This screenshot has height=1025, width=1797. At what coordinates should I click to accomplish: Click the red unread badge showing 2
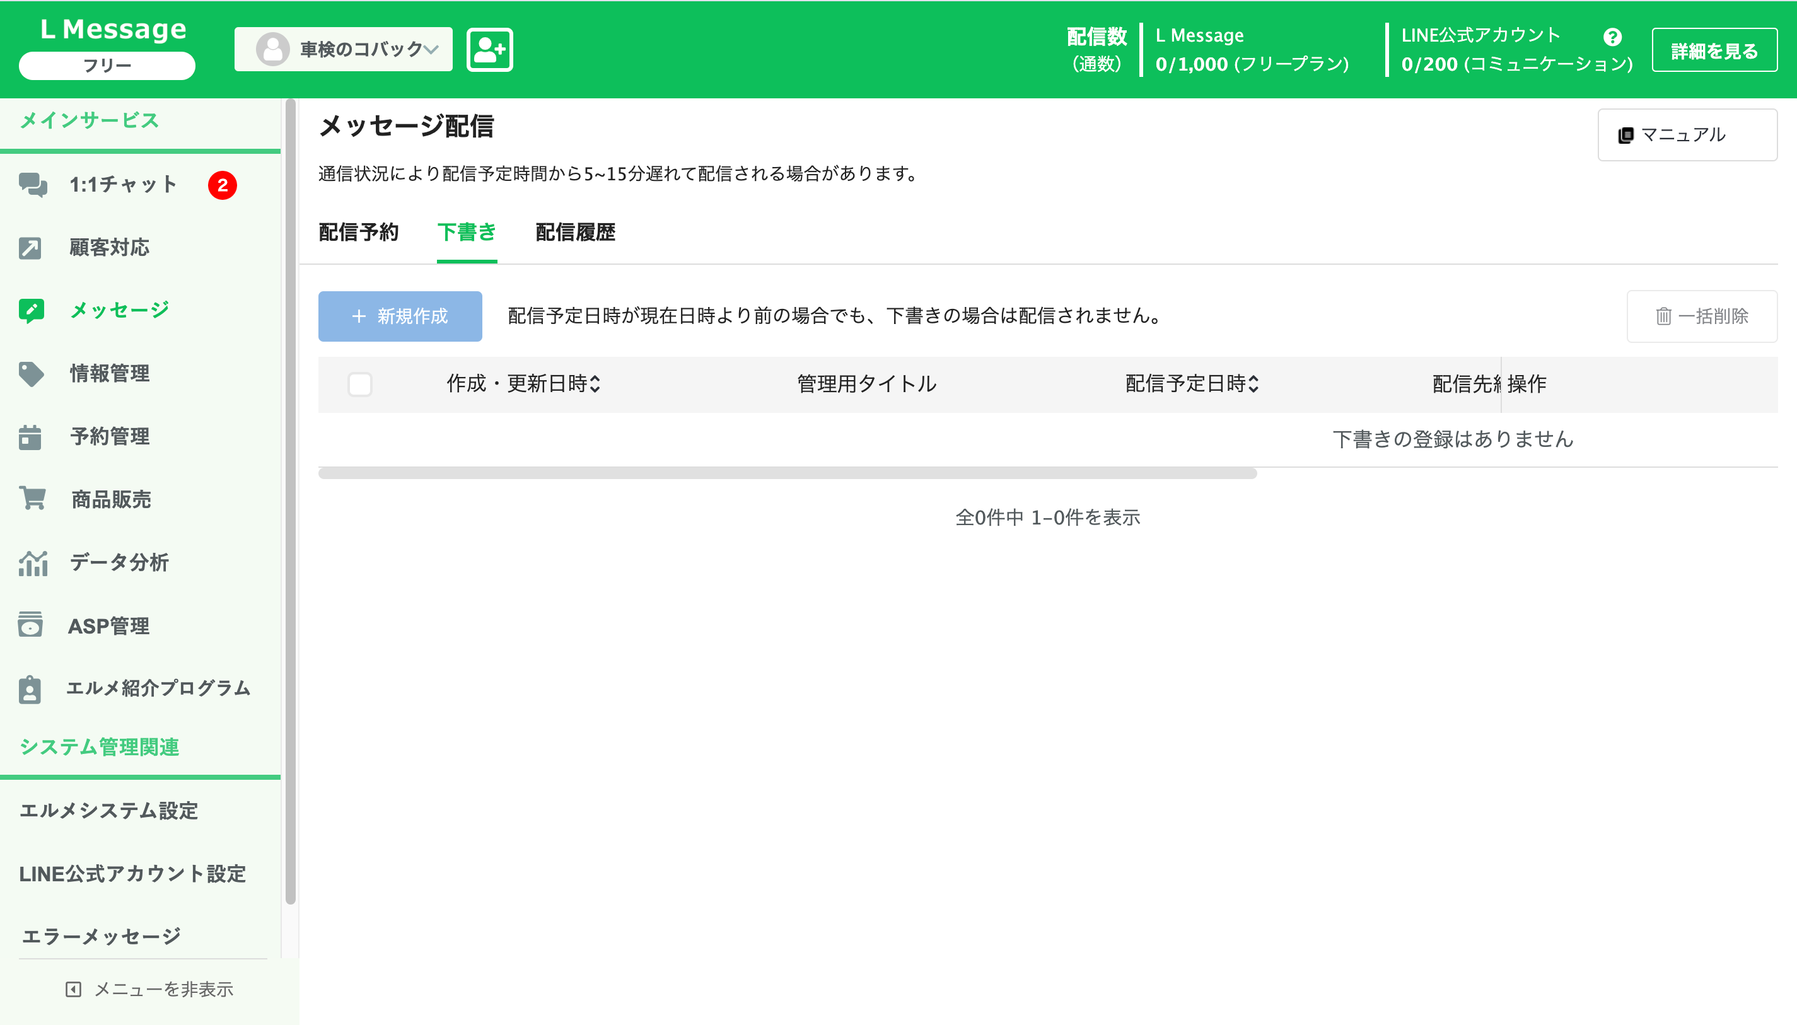click(223, 185)
